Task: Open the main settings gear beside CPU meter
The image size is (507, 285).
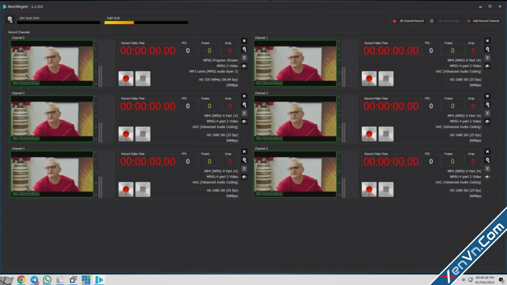Action: [10, 19]
